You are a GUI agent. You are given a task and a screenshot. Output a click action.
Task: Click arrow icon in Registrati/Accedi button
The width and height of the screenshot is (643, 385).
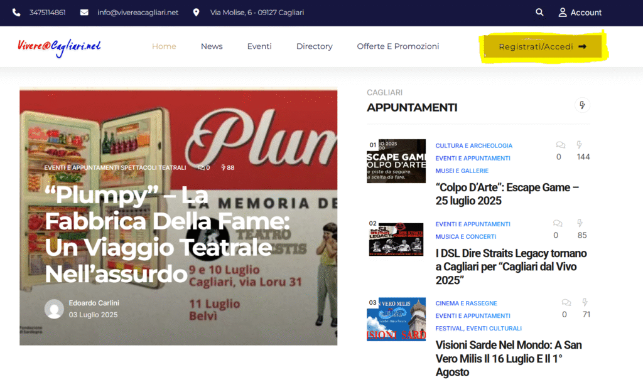pyautogui.click(x=582, y=46)
